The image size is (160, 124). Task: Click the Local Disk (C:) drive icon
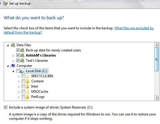coord(22,71)
